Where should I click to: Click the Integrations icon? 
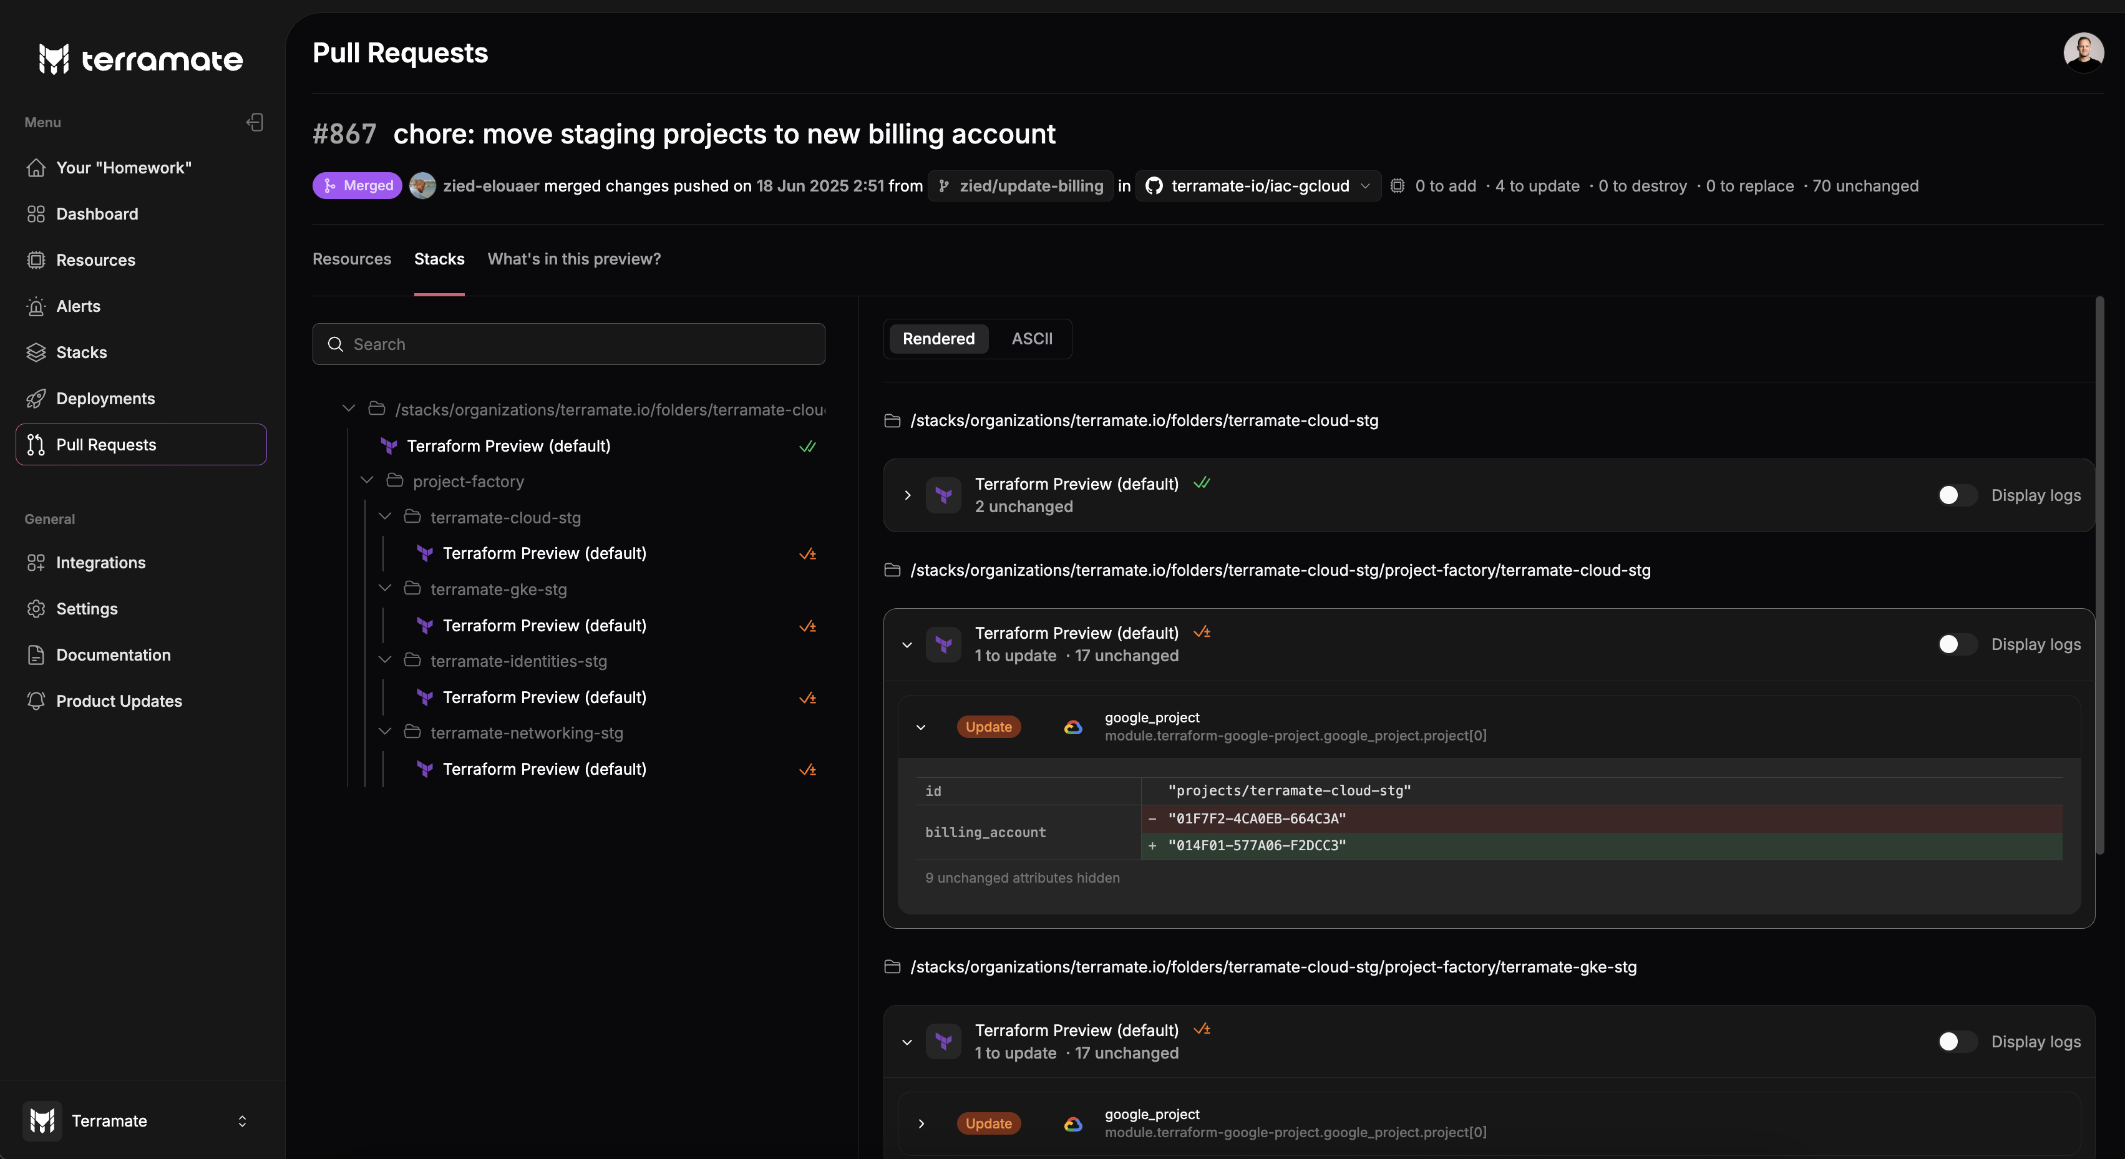pyautogui.click(x=36, y=563)
